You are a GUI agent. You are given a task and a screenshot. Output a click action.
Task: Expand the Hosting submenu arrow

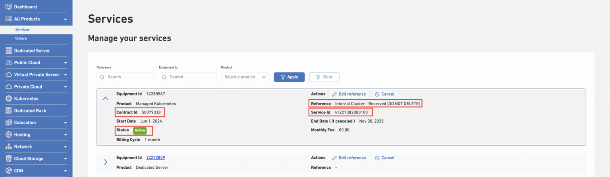coord(66,135)
